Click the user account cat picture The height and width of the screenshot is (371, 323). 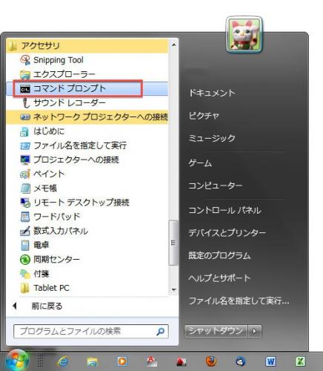244,34
